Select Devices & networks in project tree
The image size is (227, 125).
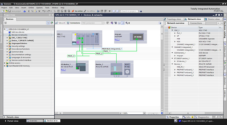click(x=19, y=35)
